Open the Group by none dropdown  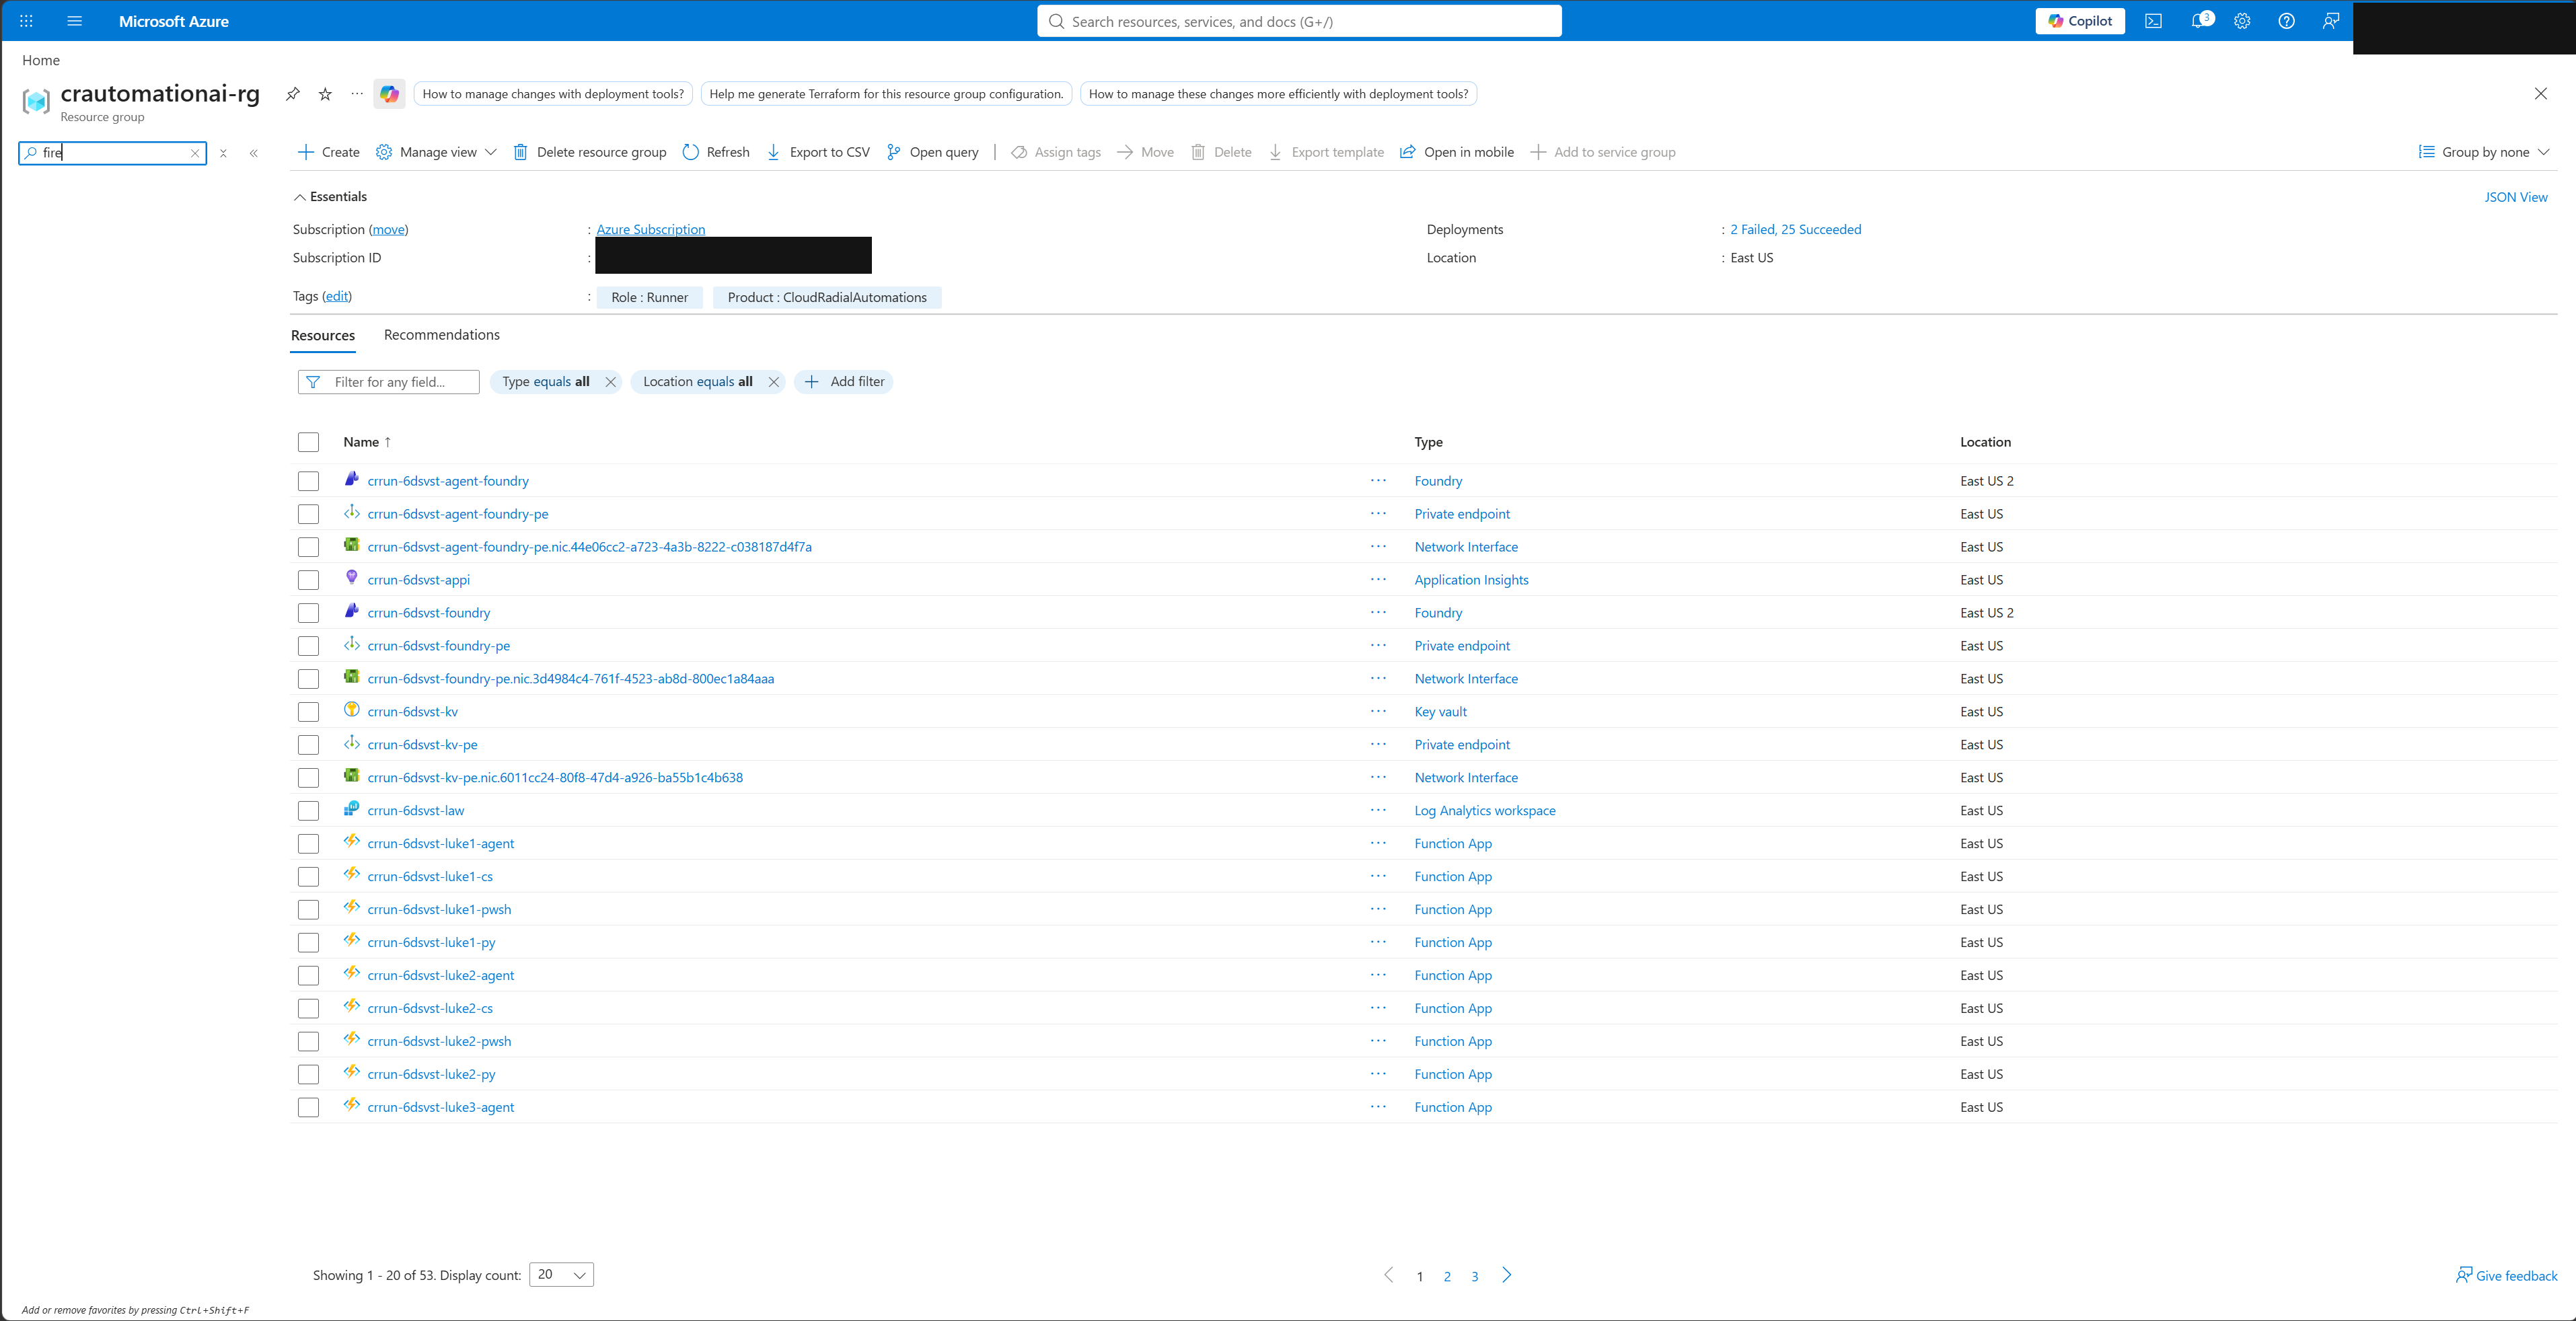[2484, 152]
